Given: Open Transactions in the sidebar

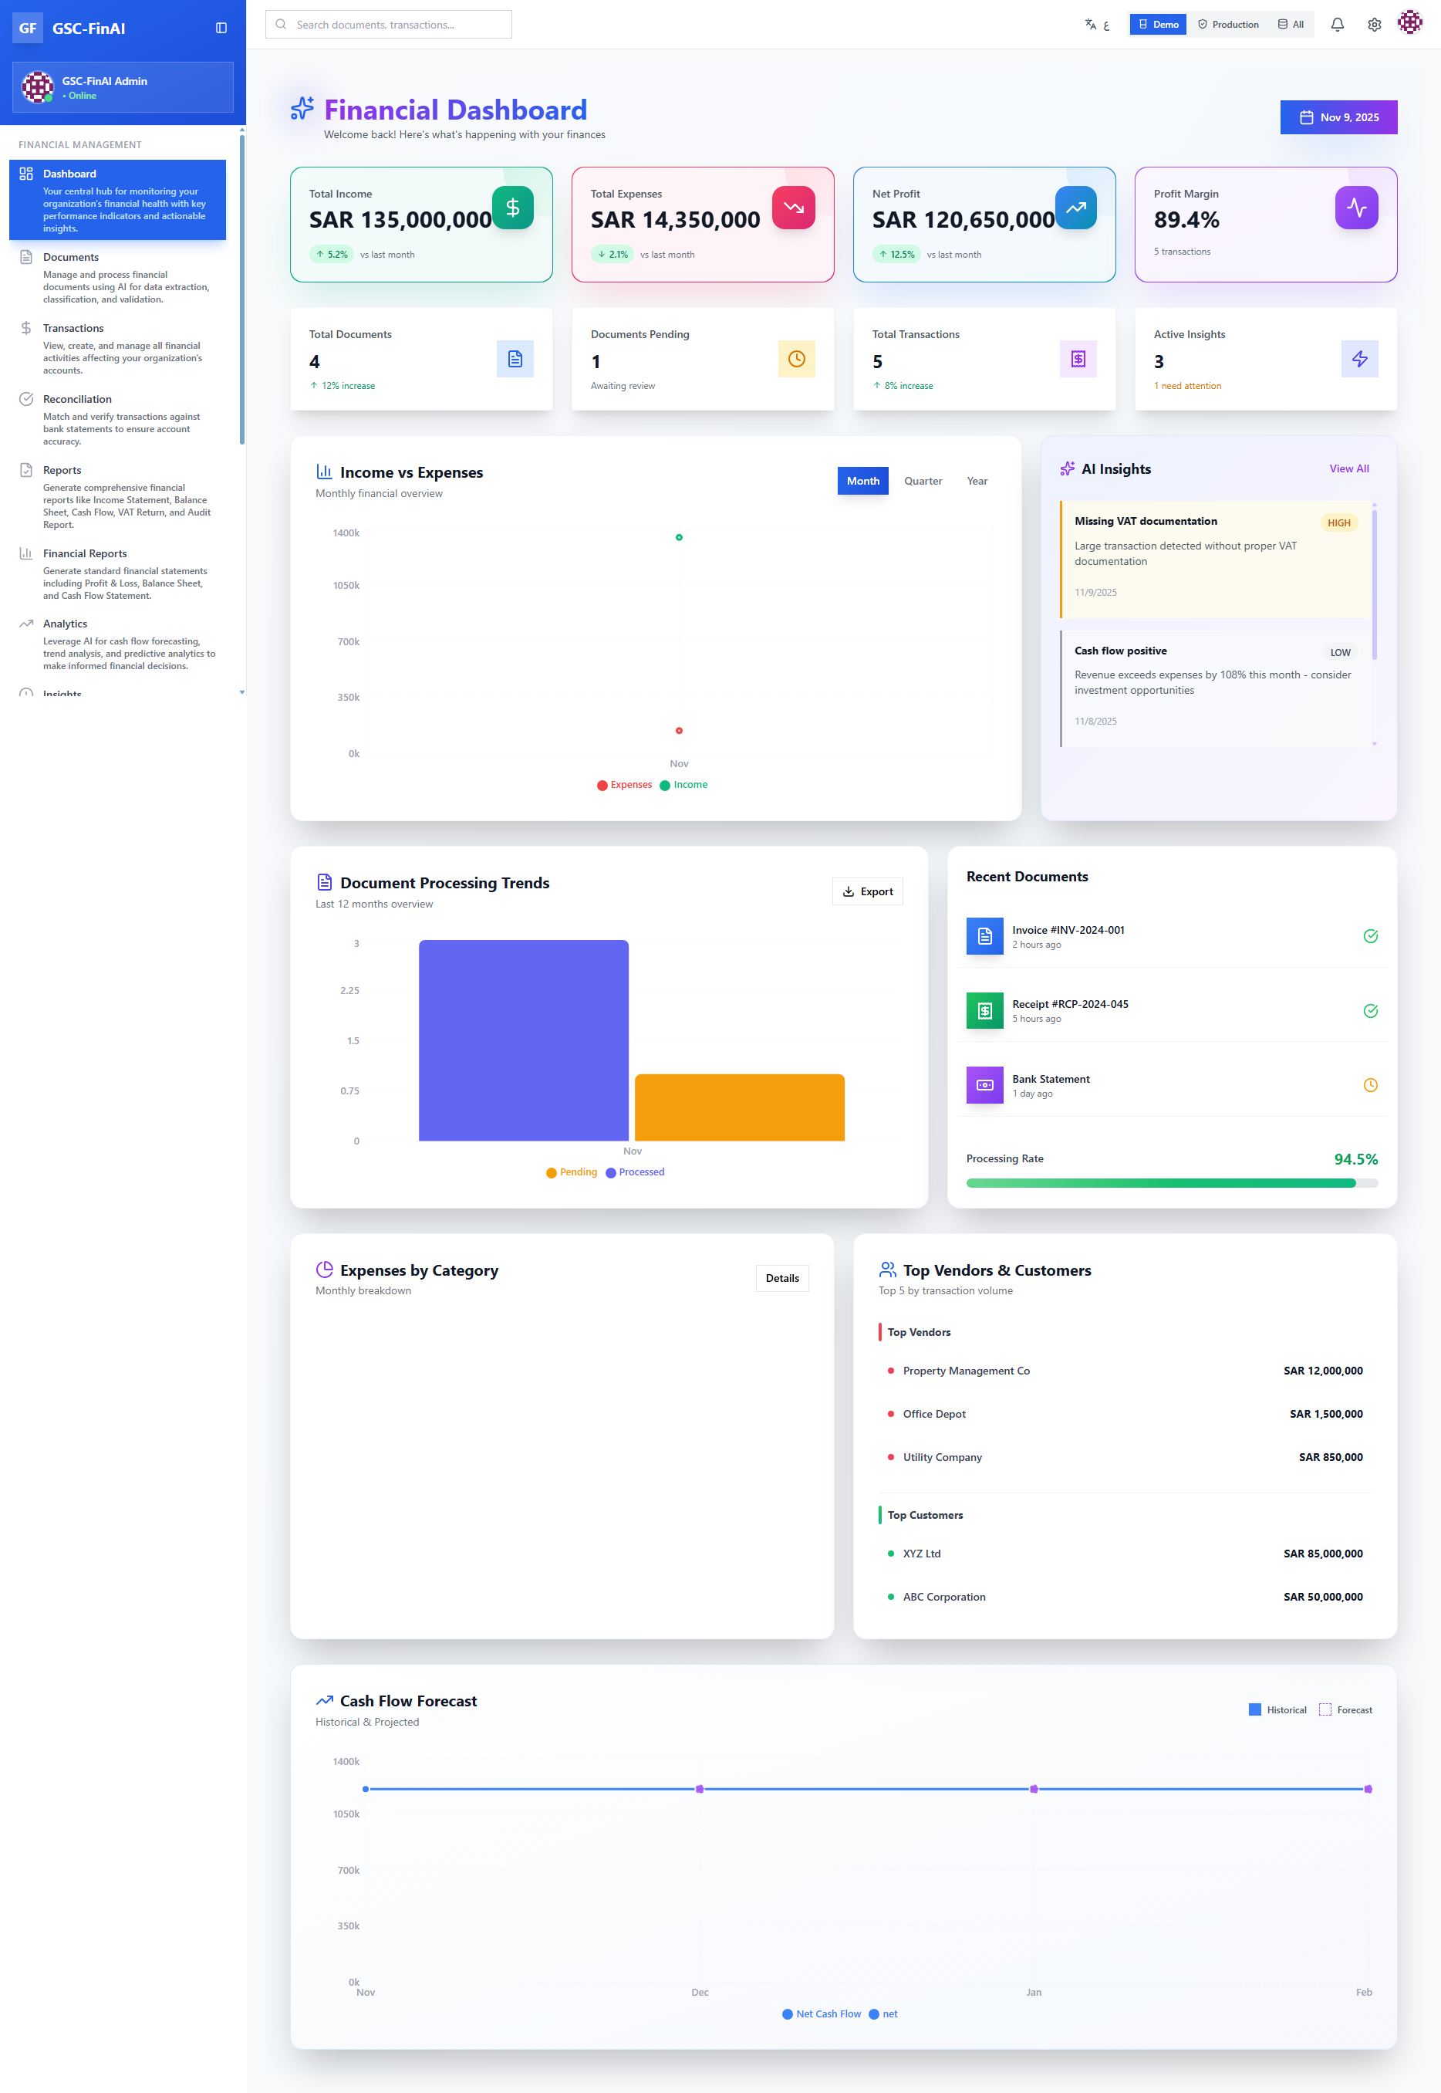Looking at the screenshot, I should [117, 349].
